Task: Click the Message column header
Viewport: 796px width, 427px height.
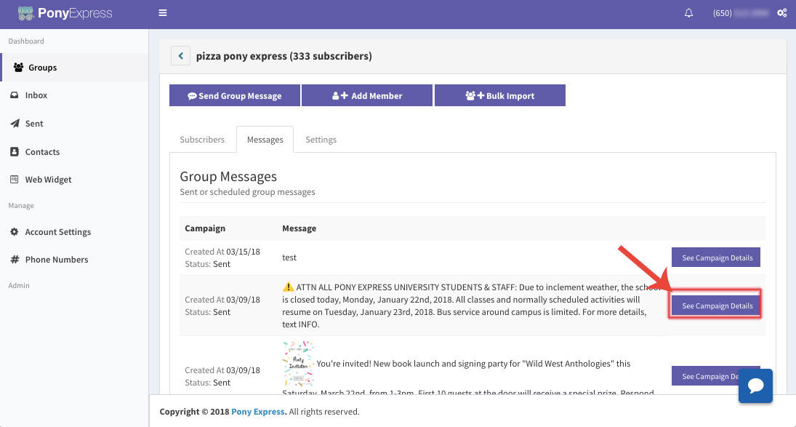Action: coord(299,228)
